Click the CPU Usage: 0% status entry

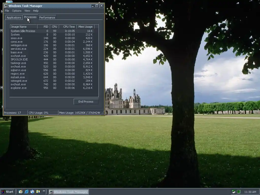click(43, 113)
